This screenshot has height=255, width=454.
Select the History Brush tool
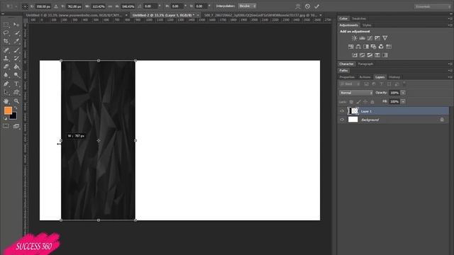tap(16, 58)
